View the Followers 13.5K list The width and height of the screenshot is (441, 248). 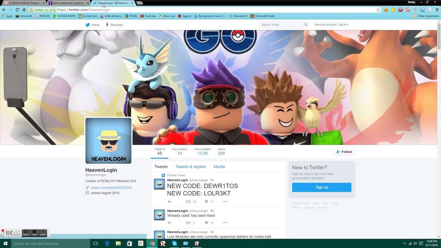coord(203,152)
